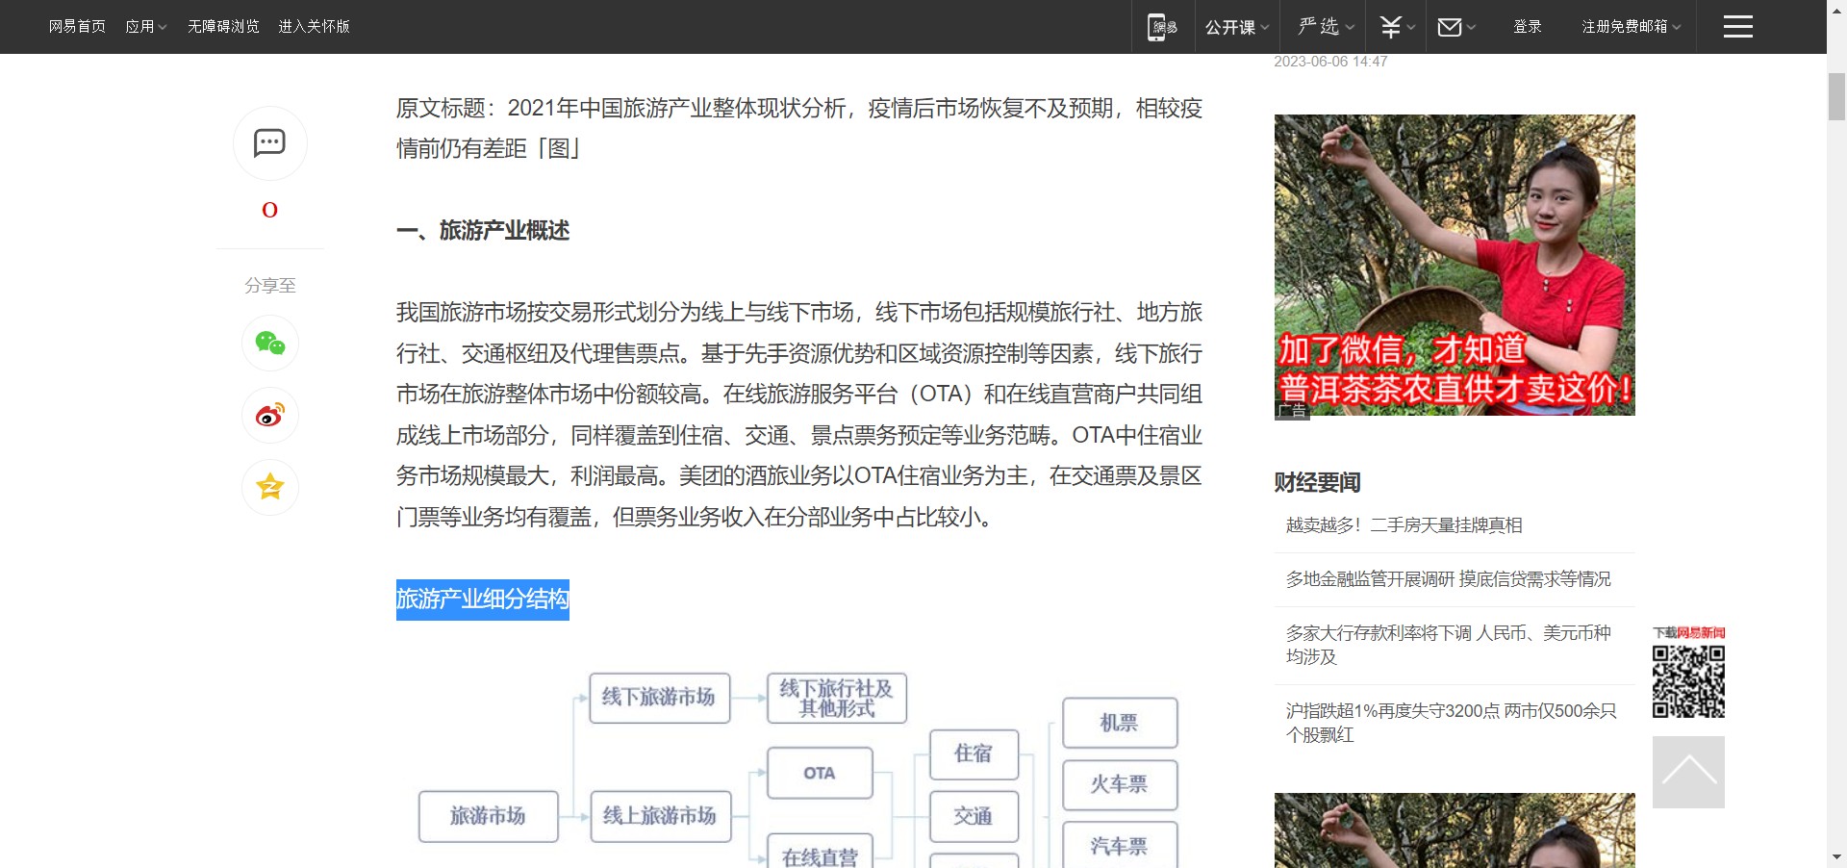1847x868 pixels.
Task: Share article to Weibo
Action: [269, 416]
